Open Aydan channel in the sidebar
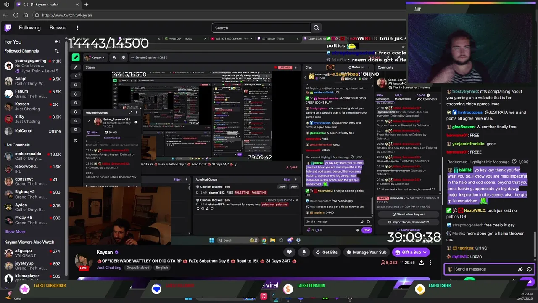Viewport: 538px width, 303px height. click(x=33, y=207)
